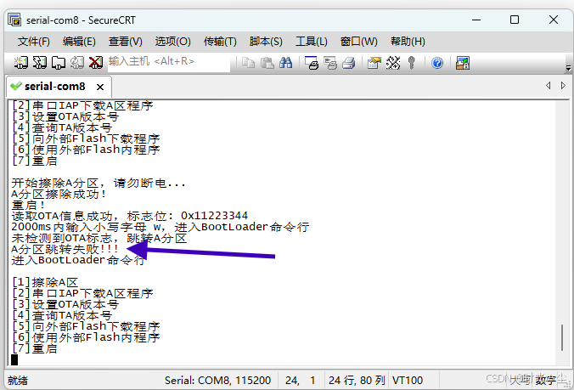
Task: Click the Copy toolbar icon
Action: point(249,63)
